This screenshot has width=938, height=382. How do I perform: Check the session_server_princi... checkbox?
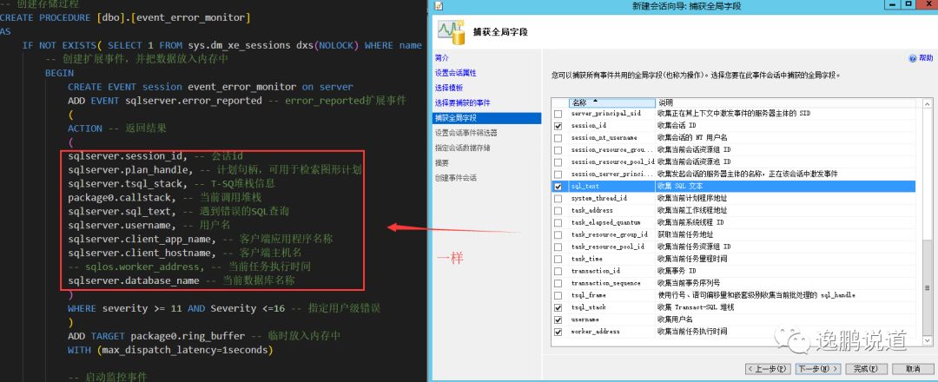point(558,174)
